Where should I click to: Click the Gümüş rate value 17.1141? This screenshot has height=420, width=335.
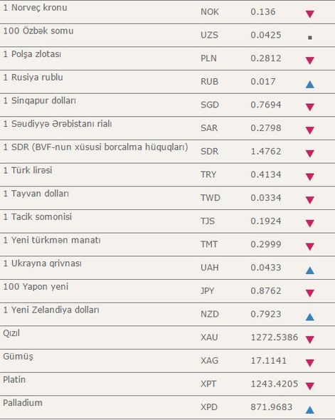tap(268, 360)
